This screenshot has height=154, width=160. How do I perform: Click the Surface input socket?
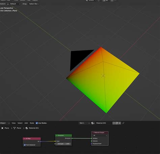91,138
